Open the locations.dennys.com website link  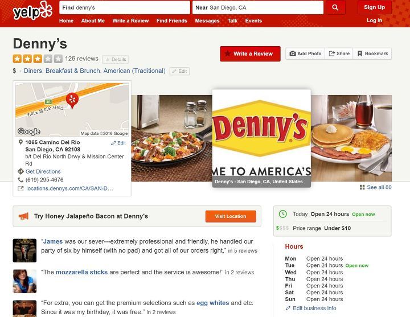[x=69, y=188]
